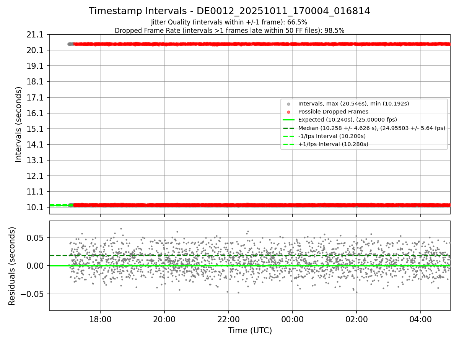The height and width of the screenshot is (344, 459).
Task: Click the dashed dark green median line in residuals plot
Action: [250, 255]
